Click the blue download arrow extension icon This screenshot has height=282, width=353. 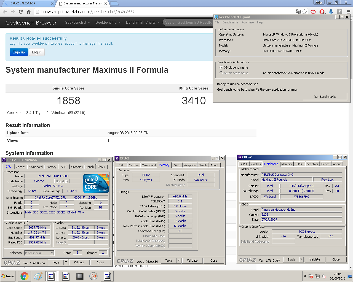[331, 12]
